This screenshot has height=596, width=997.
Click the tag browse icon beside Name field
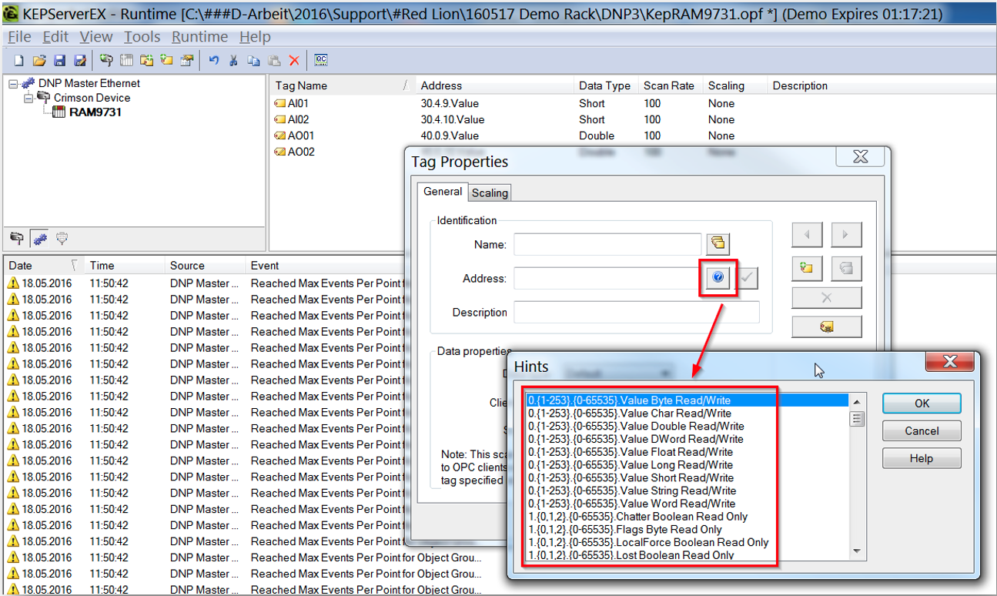click(x=718, y=243)
